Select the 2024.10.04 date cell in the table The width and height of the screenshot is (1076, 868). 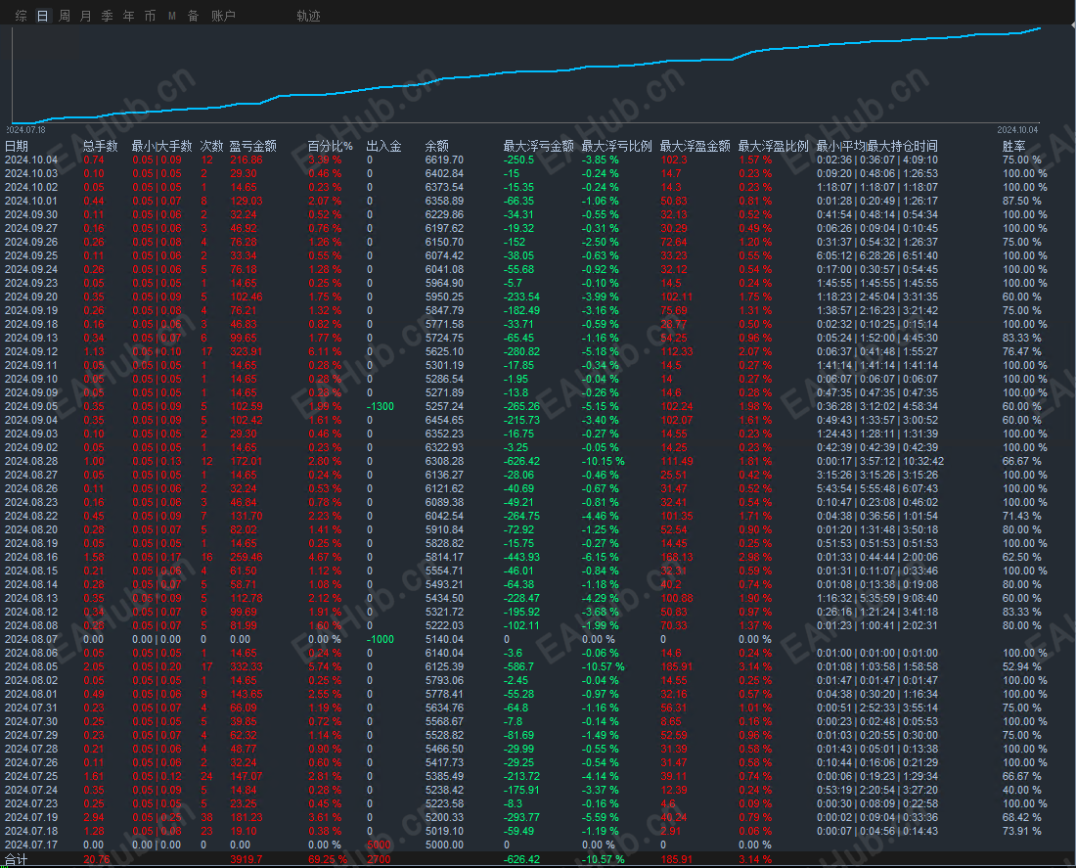(x=31, y=160)
